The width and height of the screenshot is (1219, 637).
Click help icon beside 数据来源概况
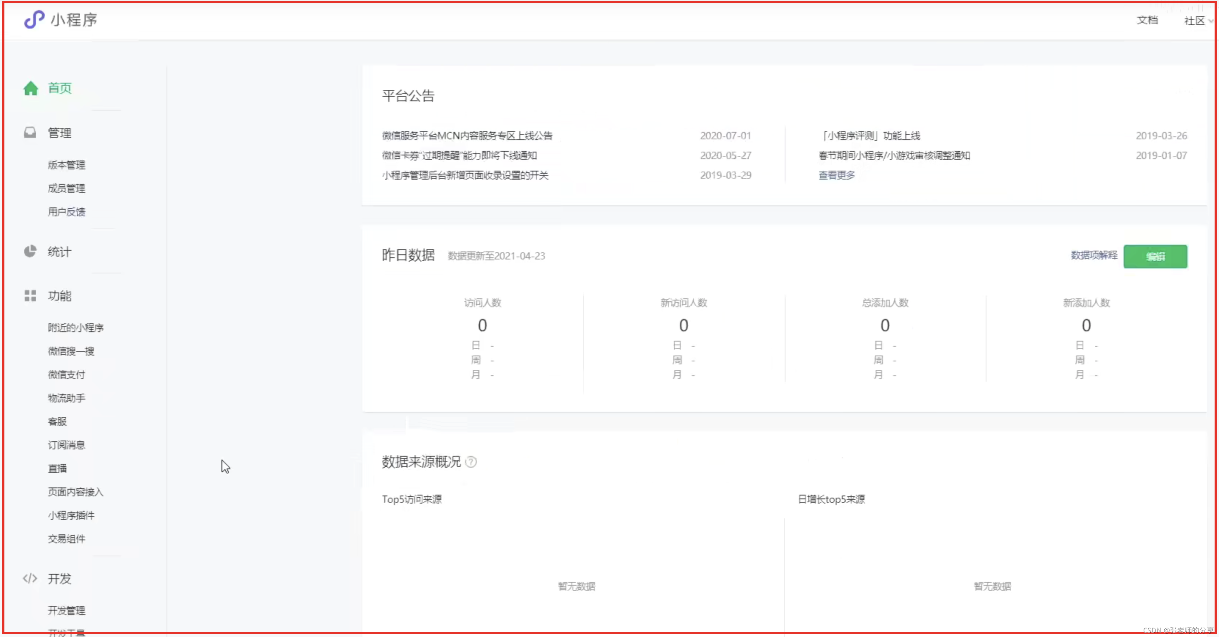click(471, 461)
